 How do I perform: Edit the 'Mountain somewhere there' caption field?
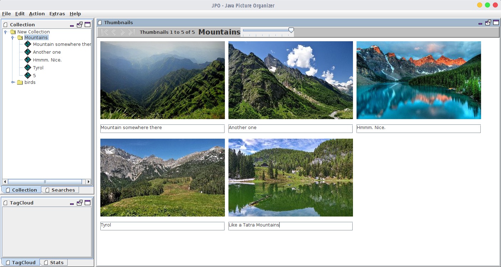click(x=162, y=128)
